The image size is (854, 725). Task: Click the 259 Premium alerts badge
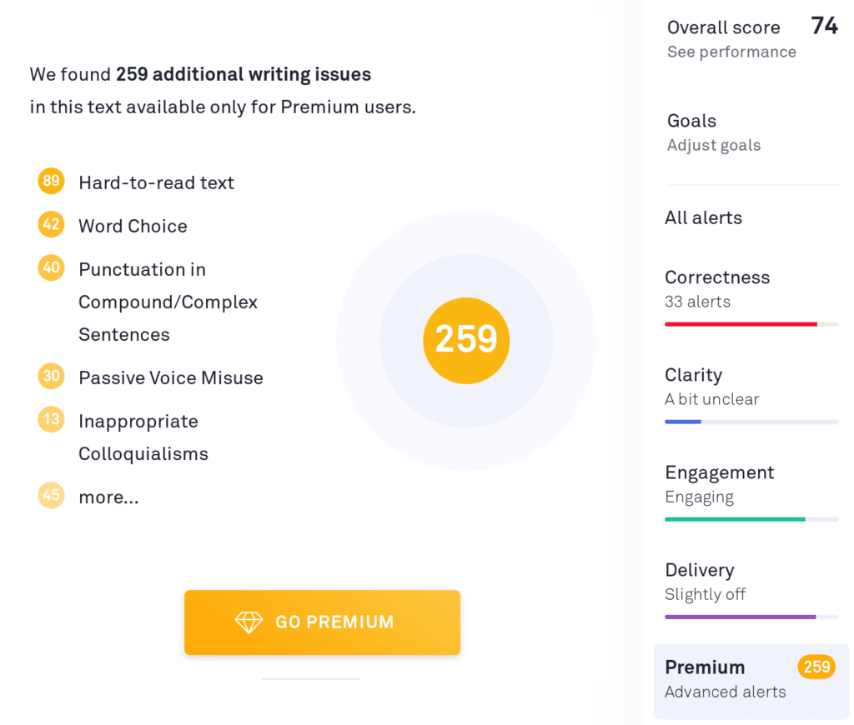coord(816,667)
